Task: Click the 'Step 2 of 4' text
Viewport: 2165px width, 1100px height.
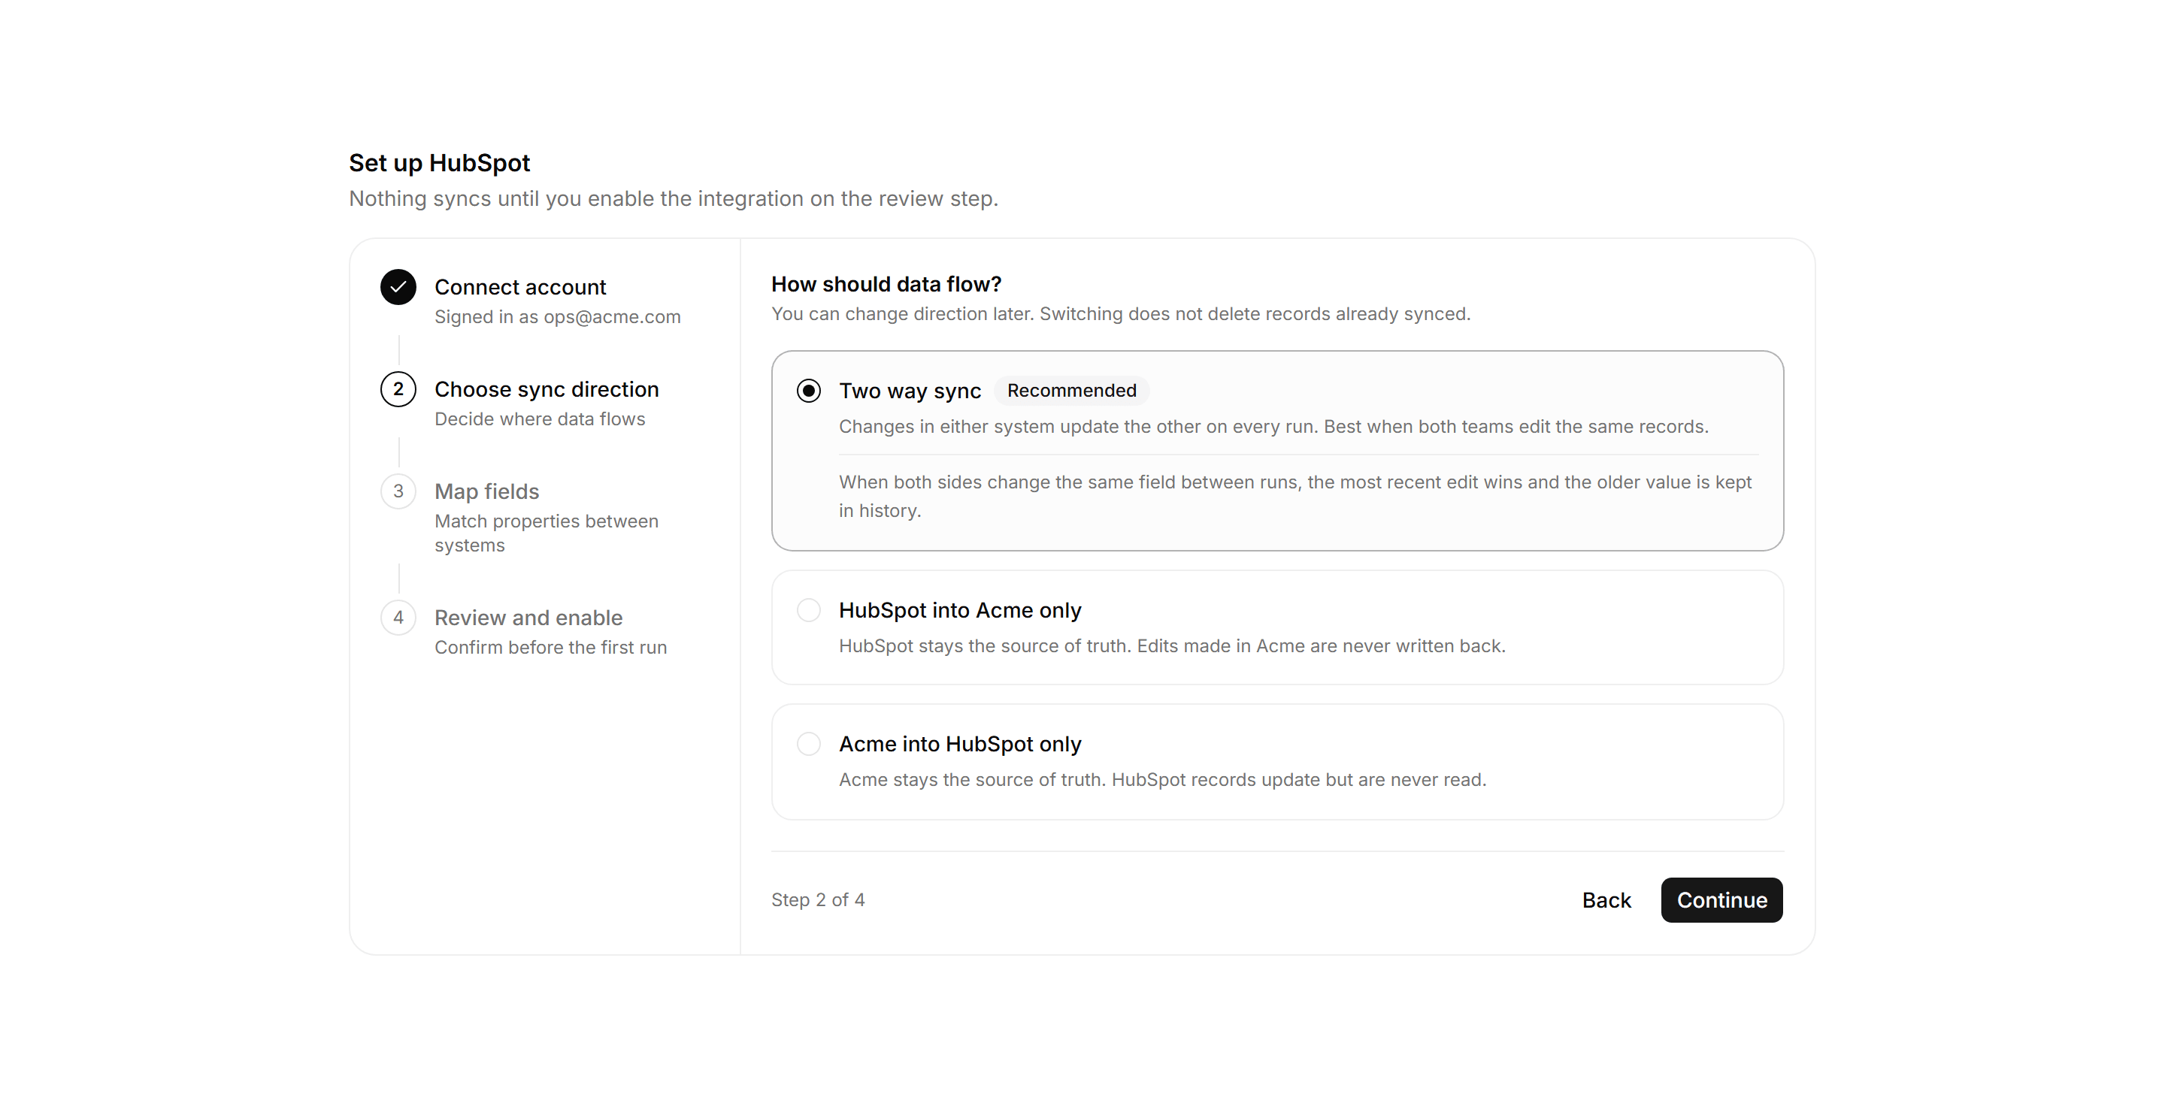Action: (x=818, y=900)
